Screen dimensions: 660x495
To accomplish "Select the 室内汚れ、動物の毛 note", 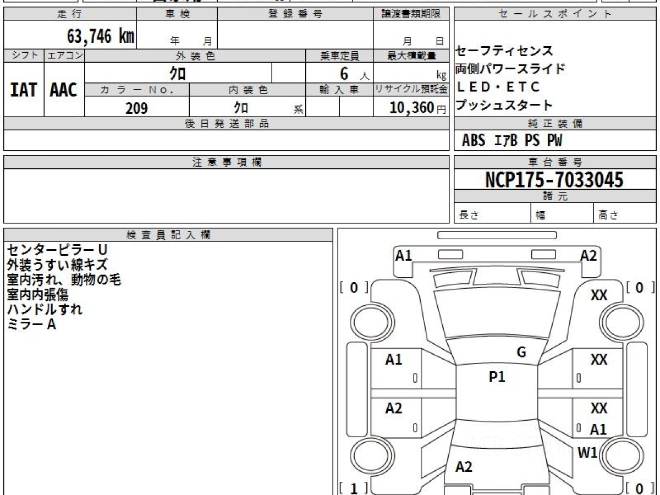I will tap(64, 279).
